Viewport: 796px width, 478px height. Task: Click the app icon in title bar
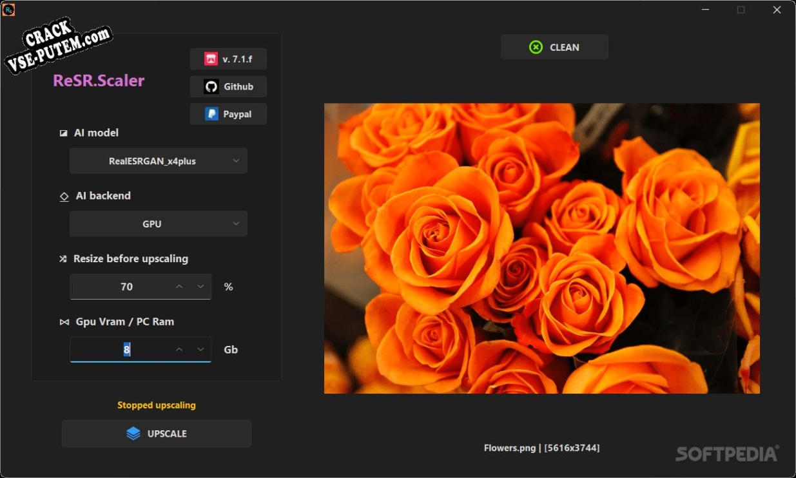pos(8,10)
